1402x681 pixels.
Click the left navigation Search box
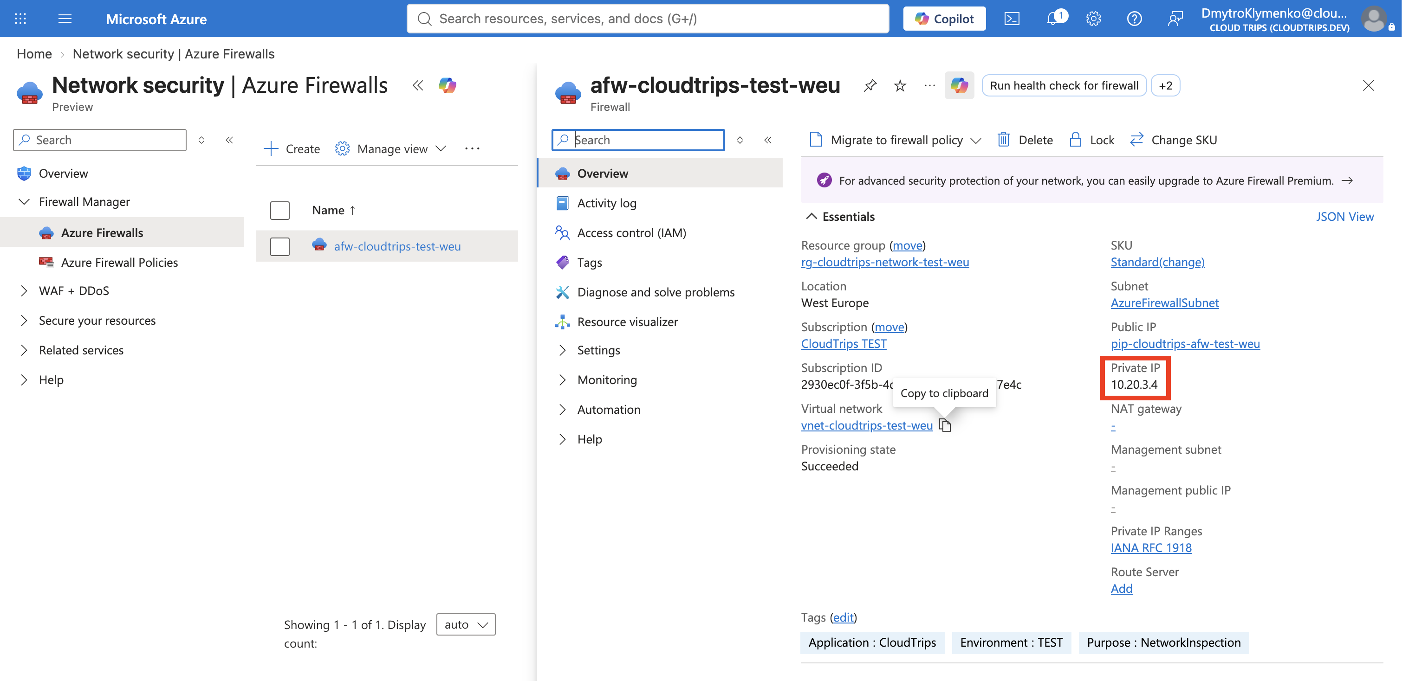[x=100, y=140]
